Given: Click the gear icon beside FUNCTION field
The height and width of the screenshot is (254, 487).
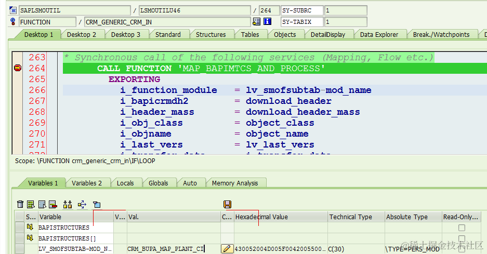Looking at the screenshot, I should click(13, 22).
